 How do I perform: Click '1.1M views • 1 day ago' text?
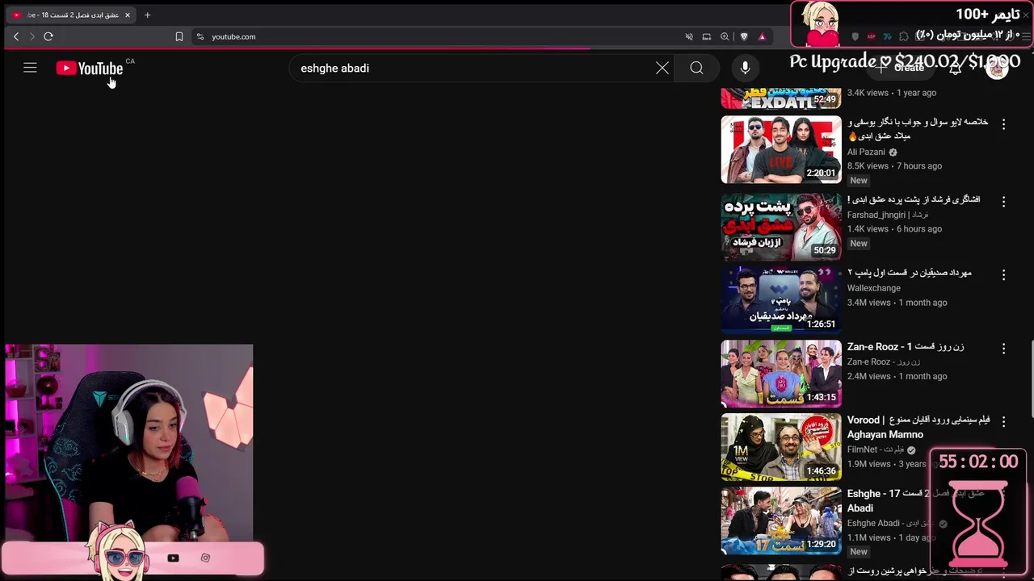(x=891, y=537)
